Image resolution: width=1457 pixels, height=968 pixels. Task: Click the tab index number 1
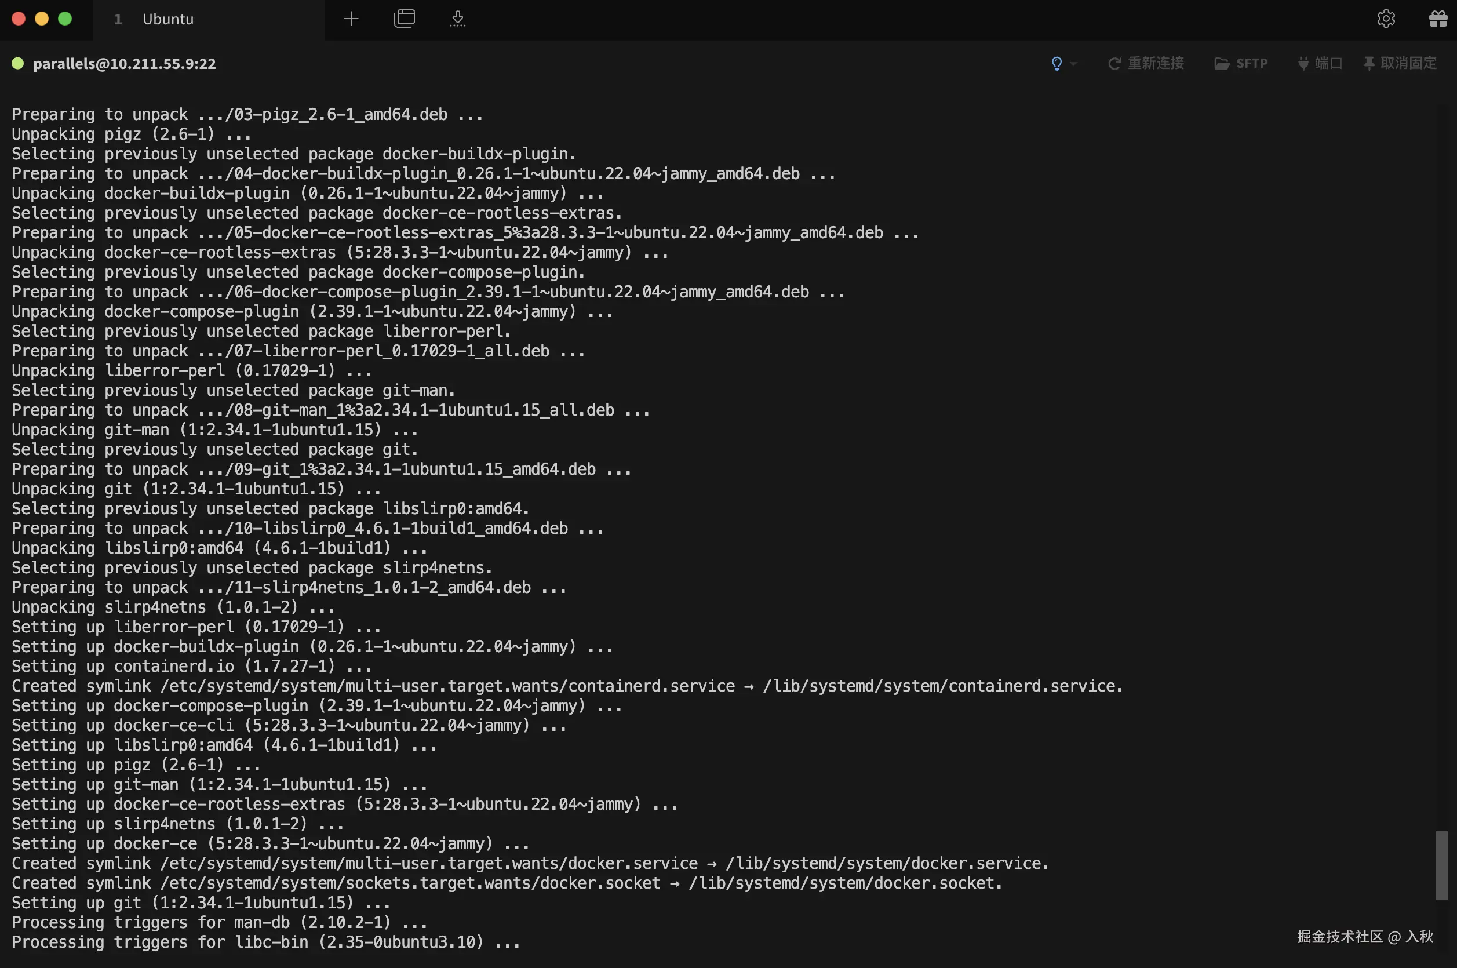(118, 19)
